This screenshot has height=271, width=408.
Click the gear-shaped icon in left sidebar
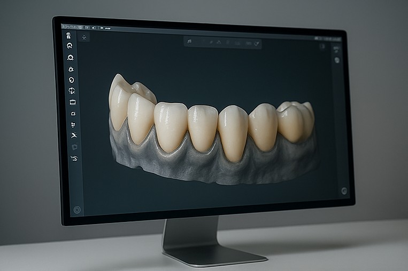point(71,69)
